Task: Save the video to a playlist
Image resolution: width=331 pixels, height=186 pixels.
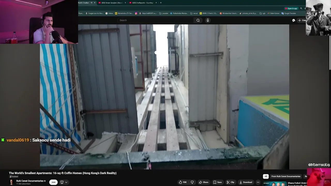Action: 217,182
